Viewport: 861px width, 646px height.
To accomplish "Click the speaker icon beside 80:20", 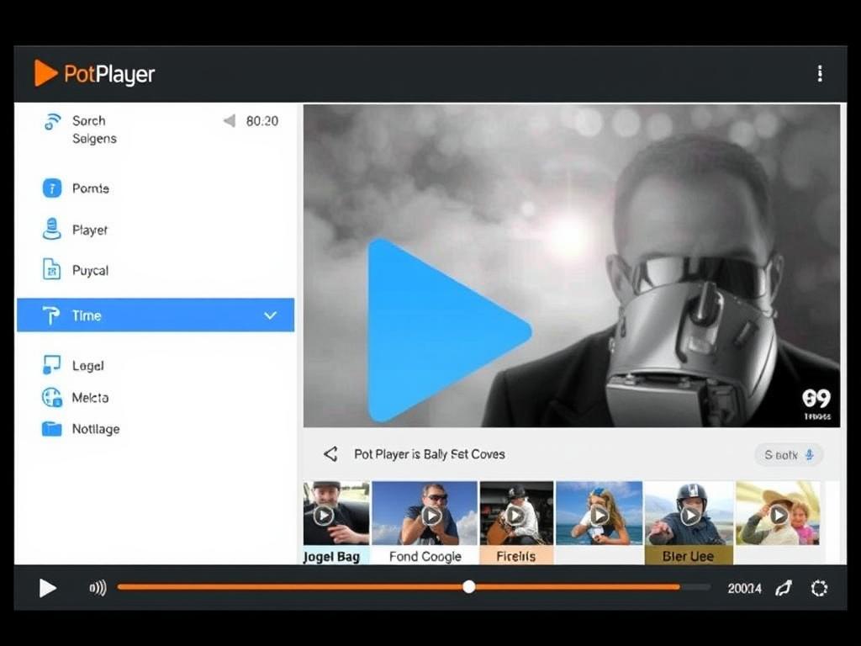I will [230, 121].
